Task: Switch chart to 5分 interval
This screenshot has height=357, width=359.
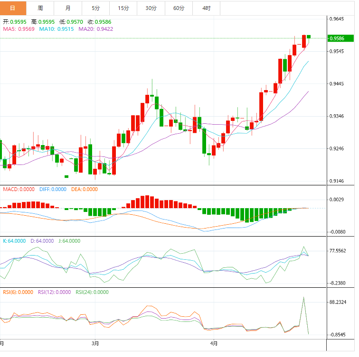Action: (x=95, y=8)
